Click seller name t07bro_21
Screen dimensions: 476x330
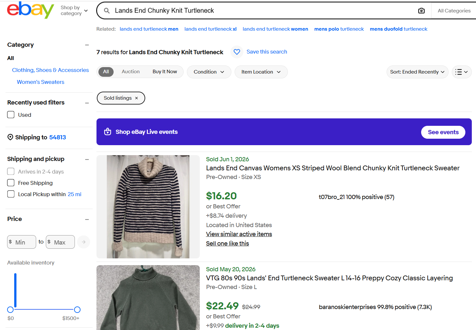click(x=332, y=197)
